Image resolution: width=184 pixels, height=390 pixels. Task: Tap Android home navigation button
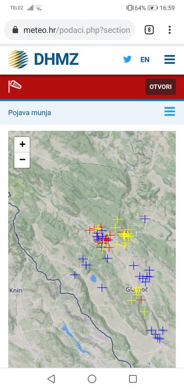pyautogui.click(x=92, y=379)
